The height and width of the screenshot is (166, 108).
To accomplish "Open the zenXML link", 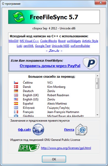I will click(x=29, y=46).
